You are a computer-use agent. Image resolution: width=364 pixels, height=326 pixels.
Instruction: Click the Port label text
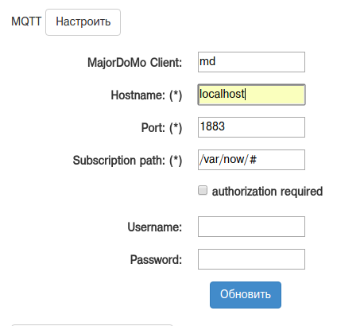point(153,128)
